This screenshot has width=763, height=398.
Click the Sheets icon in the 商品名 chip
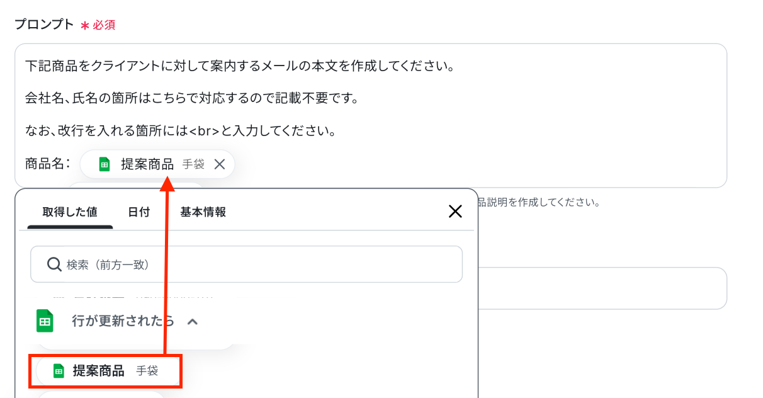(x=105, y=164)
